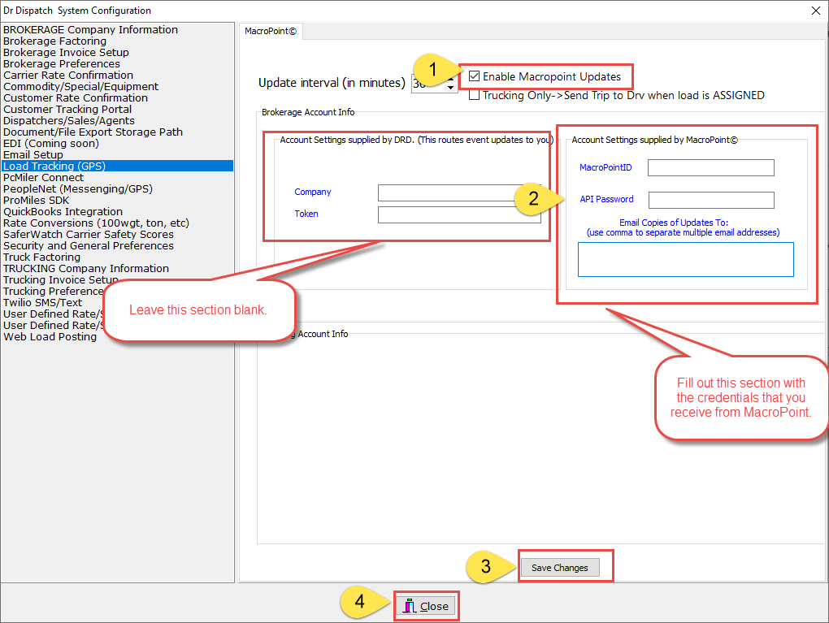
Task: Open Brokerage Preferences
Action: point(61,64)
